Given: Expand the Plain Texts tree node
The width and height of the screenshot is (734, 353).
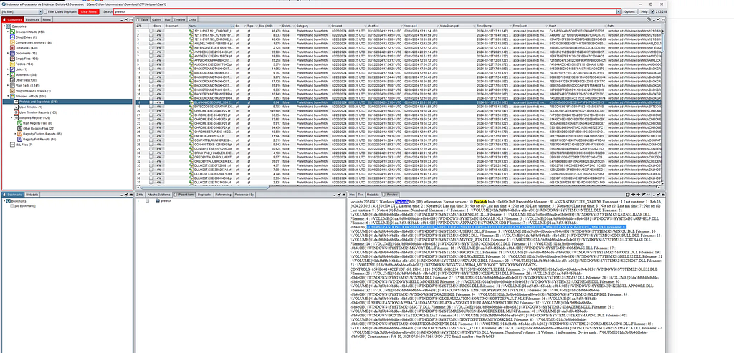Looking at the screenshot, I should coord(8,85).
